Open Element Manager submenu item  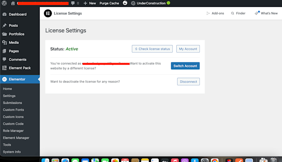16,138
